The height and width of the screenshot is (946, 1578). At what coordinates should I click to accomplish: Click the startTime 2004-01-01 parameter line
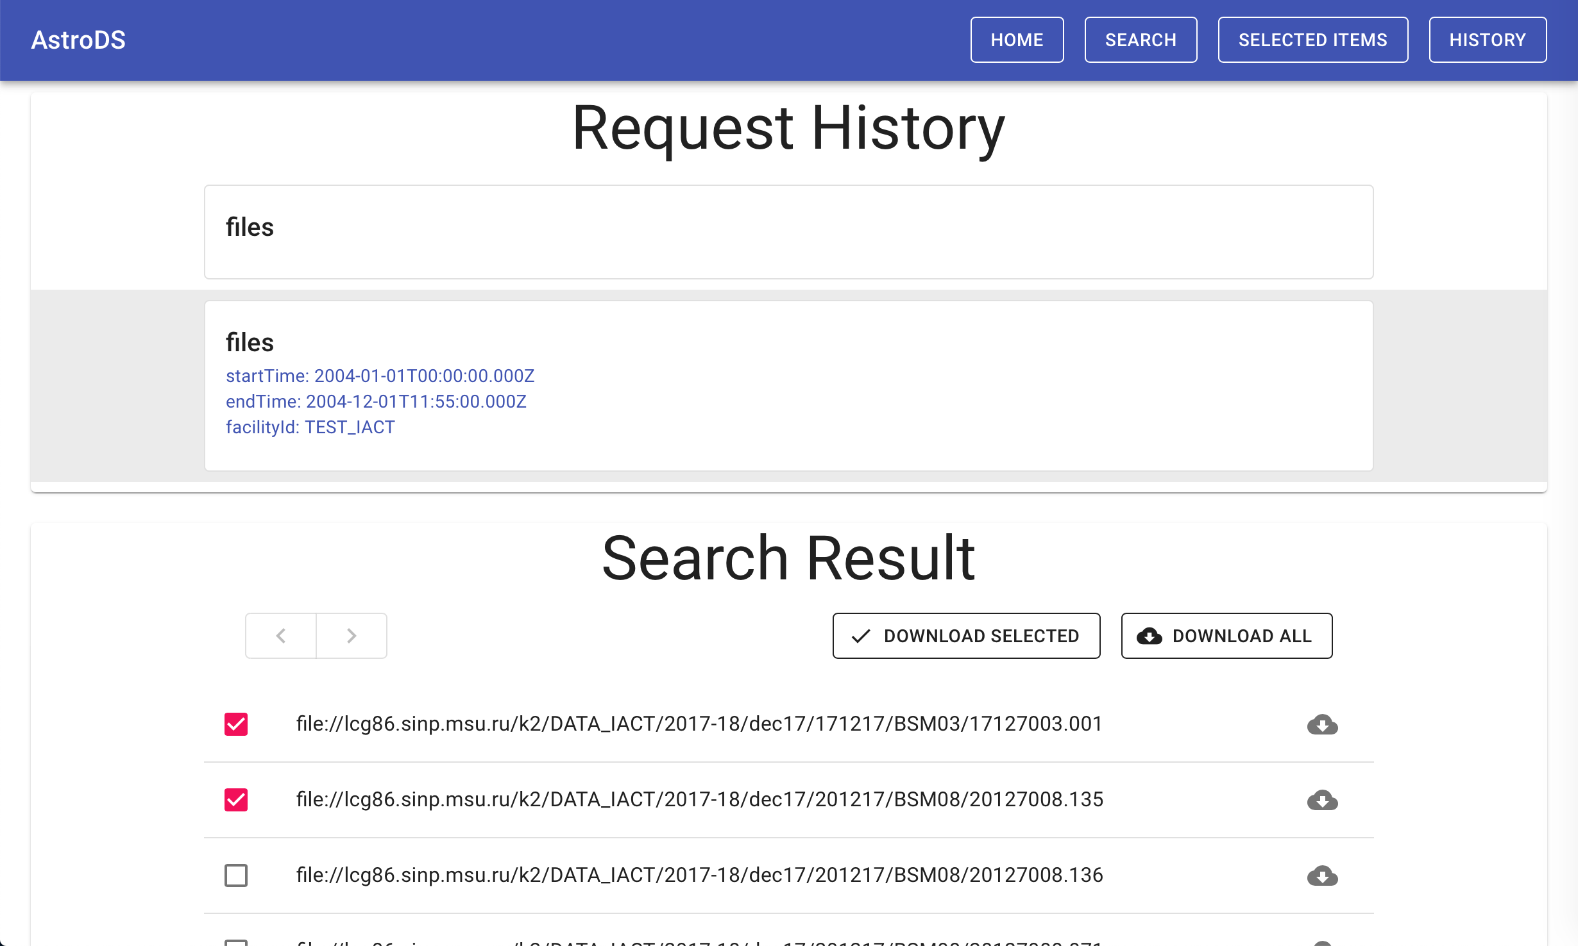(380, 376)
